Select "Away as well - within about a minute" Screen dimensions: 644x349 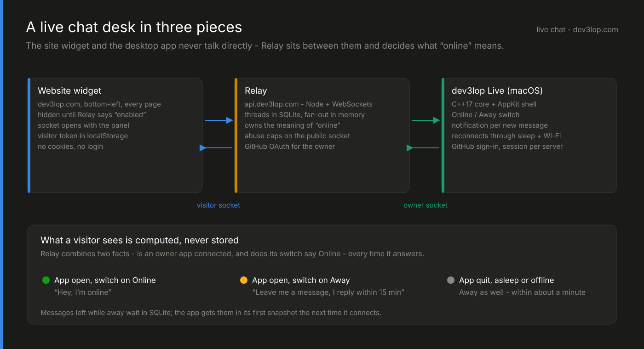[x=522, y=292]
